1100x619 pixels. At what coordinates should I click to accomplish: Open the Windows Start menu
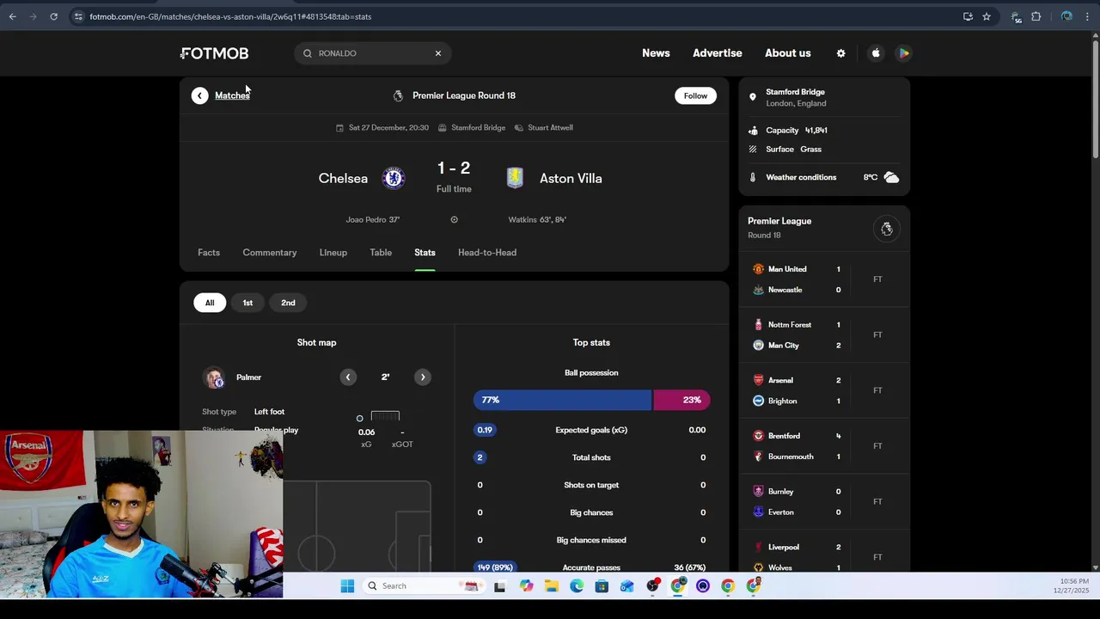(x=347, y=585)
